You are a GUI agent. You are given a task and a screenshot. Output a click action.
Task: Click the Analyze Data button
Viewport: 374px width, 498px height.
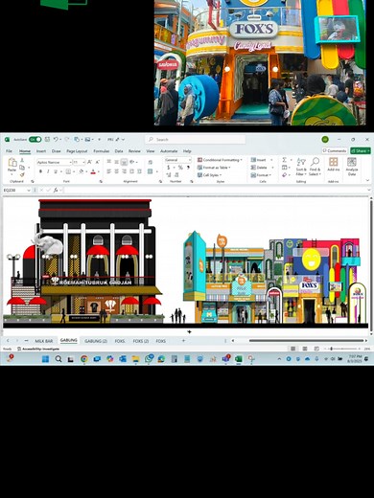(352, 167)
